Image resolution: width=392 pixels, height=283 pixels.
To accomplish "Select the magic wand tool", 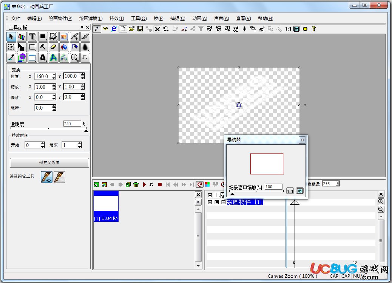I will coord(43,47).
